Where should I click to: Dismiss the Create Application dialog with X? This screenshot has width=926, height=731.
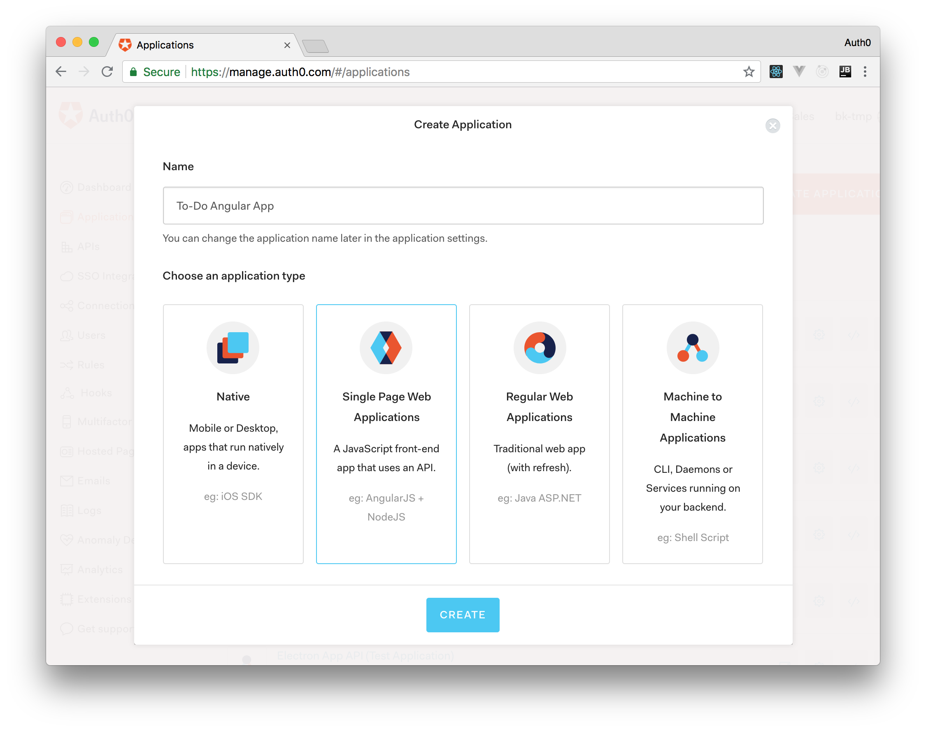772,125
